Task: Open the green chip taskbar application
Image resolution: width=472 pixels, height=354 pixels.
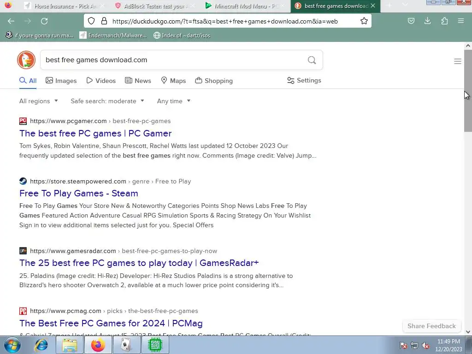Action: tap(155, 345)
